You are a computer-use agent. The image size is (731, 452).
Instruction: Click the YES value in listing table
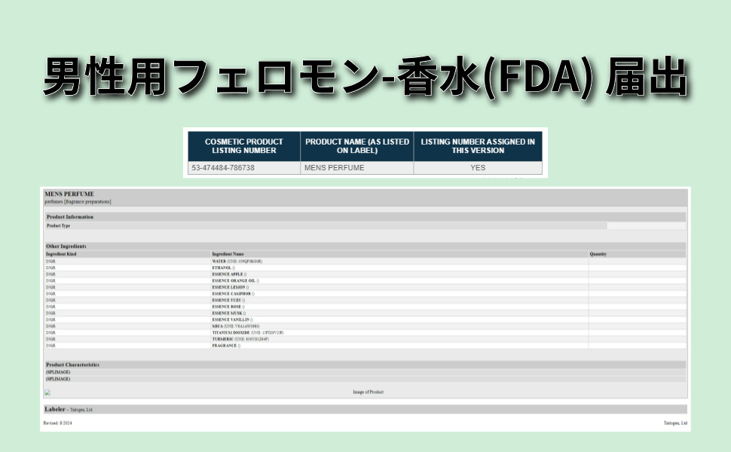(x=478, y=168)
